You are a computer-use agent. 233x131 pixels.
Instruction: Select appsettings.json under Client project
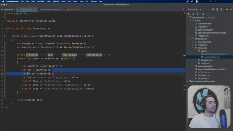(x=205, y=30)
